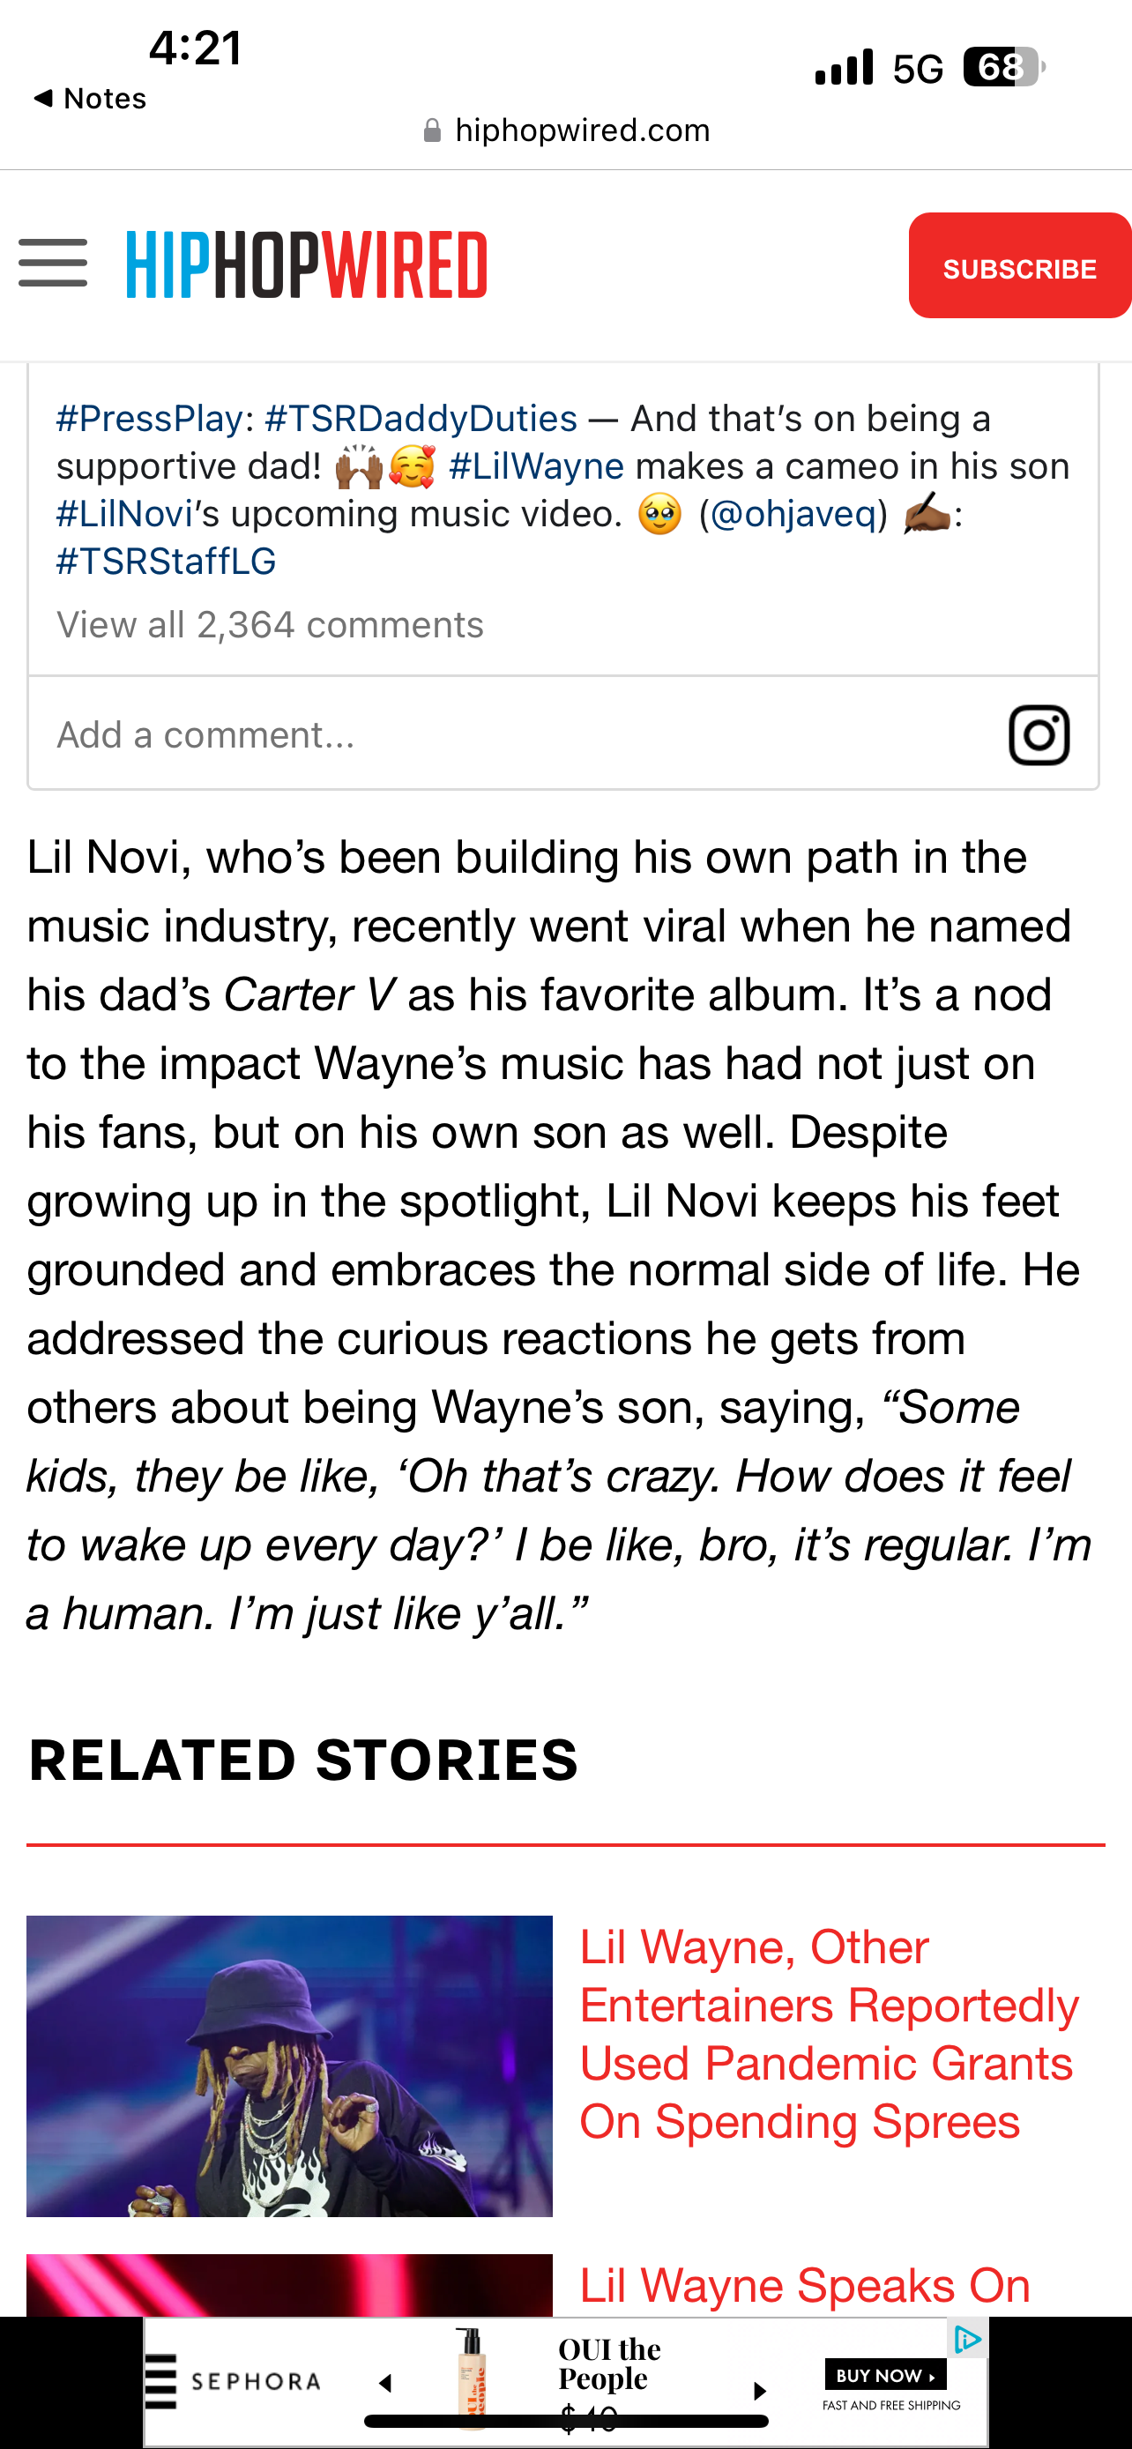
Task: Show previous product in Sephora ad
Action: click(386, 2384)
